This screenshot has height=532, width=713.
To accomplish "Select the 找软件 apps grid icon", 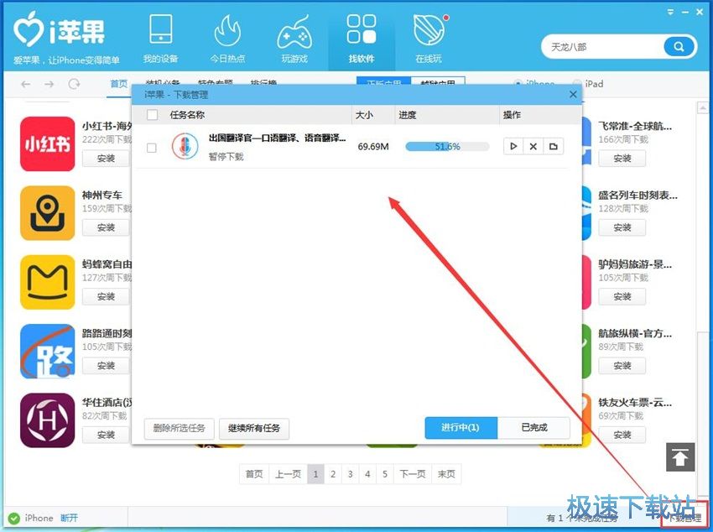I will [x=362, y=39].
